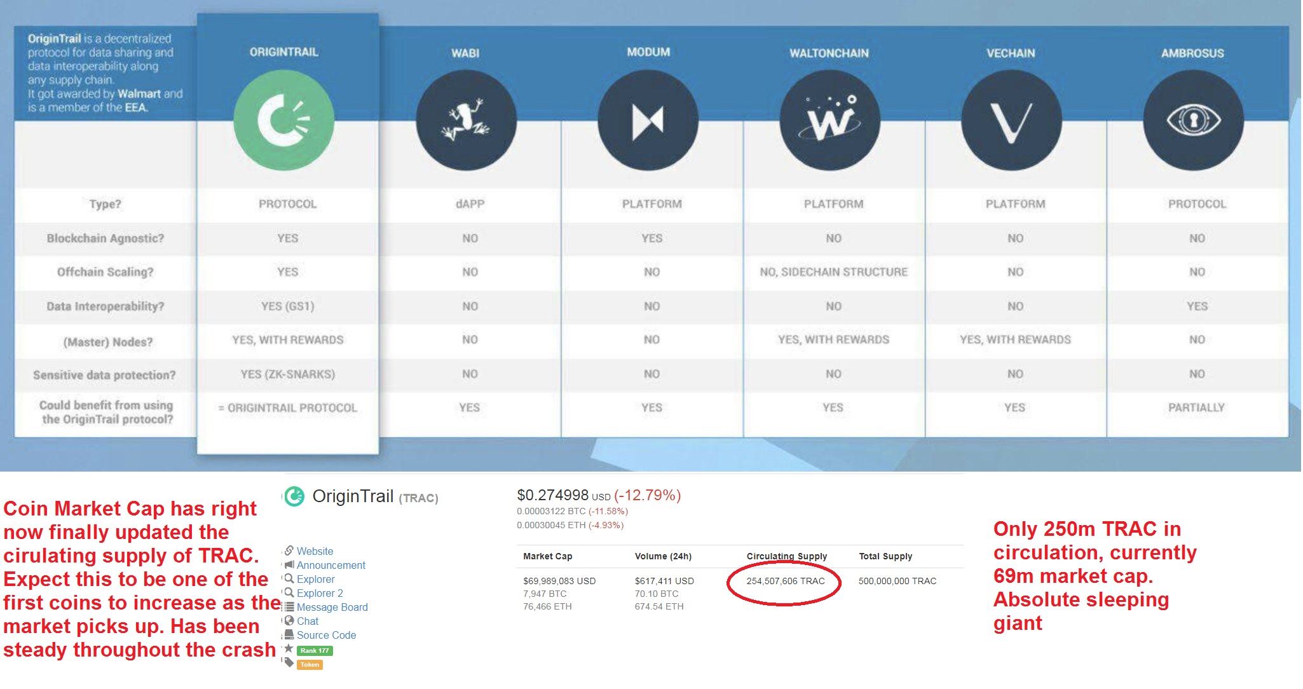The width and height of the screenshot is (1303, 689).
Task: Click the 76,466 ETH market cap value
Action: click(x=547, y=606)
